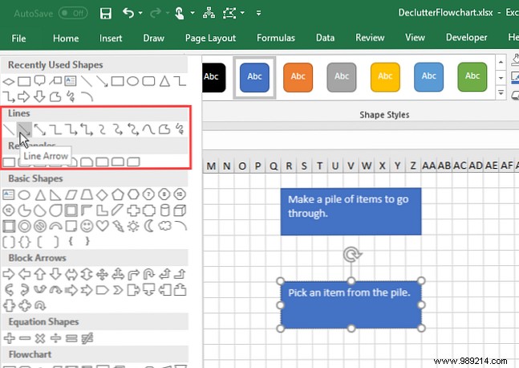519x368 pixels.
Task: Select the Line Arrow shape
Action: coord(24,129)
